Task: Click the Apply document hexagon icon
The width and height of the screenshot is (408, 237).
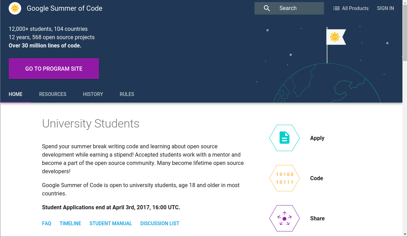Action: tap(284, 138)
